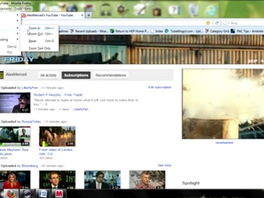264x198 pixels.
Task: Open Return to HEP Home bookmark
Action: [130, 31]
